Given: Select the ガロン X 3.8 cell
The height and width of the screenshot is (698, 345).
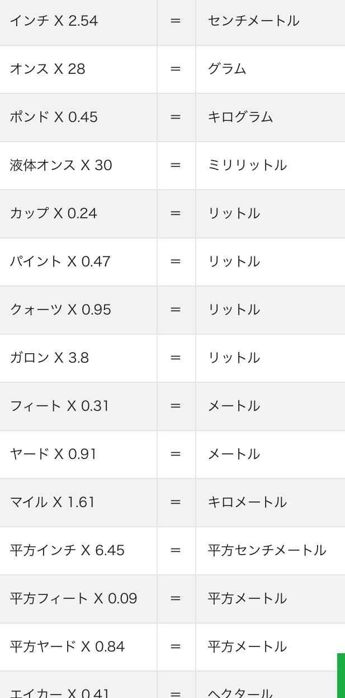Looking at the screenshot, I should click(x=78, y=358).
